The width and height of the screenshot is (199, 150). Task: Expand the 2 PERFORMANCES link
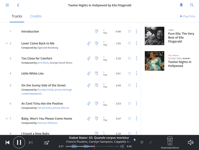pos(31,94)
